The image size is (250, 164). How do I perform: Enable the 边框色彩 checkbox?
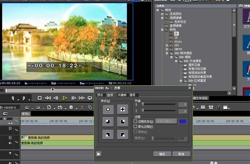(135, 121)
